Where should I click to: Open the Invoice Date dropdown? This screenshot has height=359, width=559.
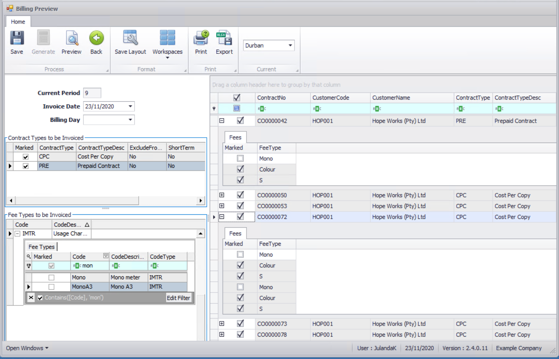click(x=130, y=107)
